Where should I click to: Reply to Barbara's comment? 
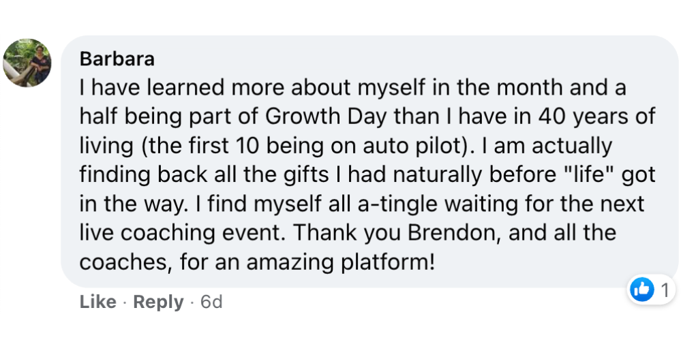(x=158, y=302)
